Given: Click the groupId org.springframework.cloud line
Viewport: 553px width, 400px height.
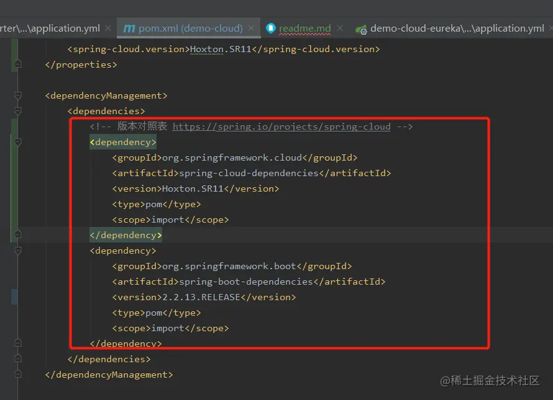Looking at the screenshot, I should 235,158.
